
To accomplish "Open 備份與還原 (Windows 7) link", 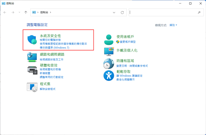I will point(54,48).
